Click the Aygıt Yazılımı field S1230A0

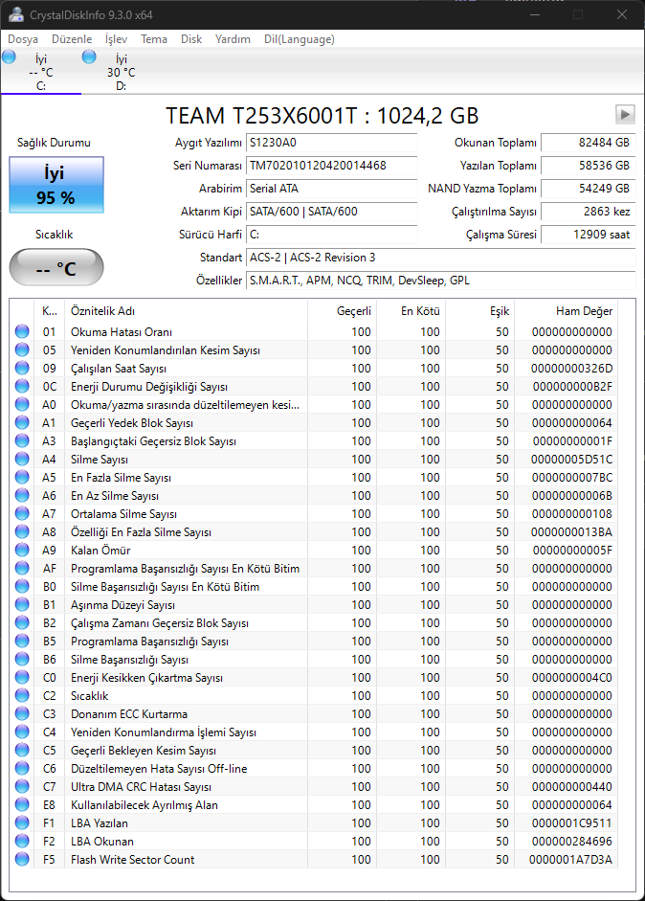click(332, 143)
